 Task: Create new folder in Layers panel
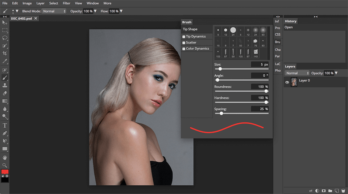pos(330,190)
